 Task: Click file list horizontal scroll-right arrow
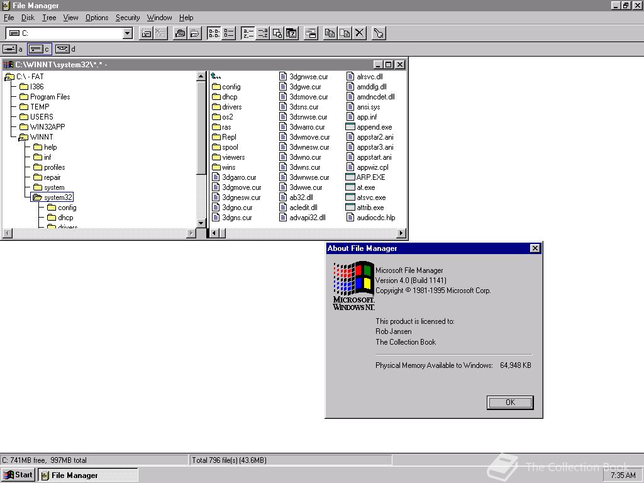[401, 233]
